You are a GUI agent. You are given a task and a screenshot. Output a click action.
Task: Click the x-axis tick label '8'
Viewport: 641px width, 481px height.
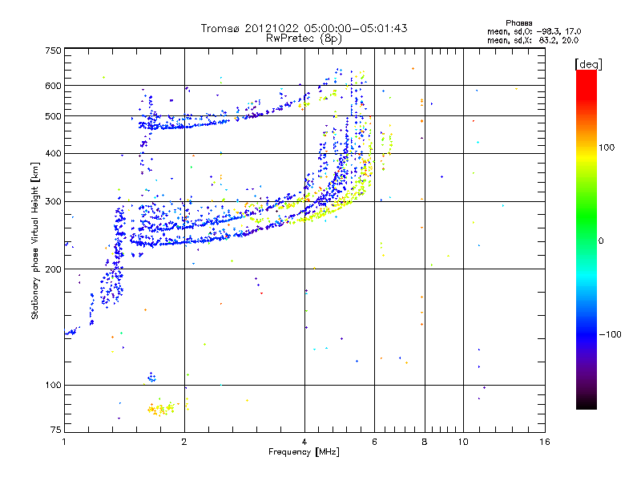coord(425,442)
